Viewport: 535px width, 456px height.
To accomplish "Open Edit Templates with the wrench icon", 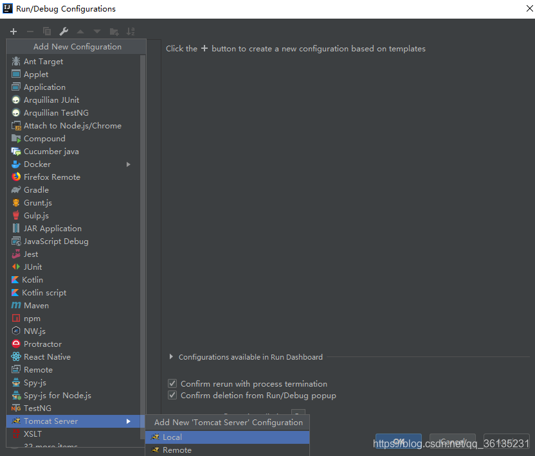I will (62, 31).
